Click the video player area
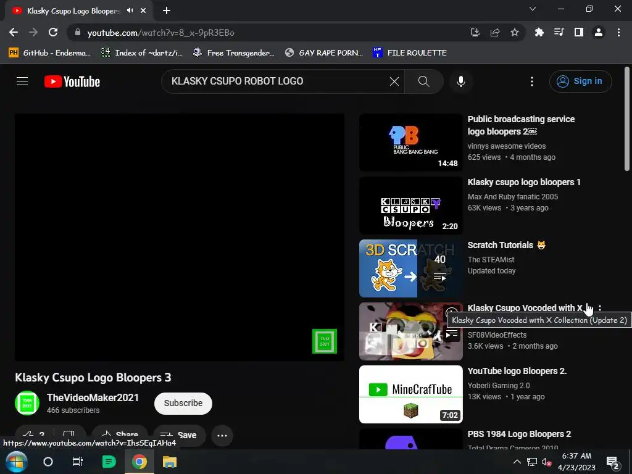Image resolution: width=632 pixels, height=474 pixels. coord(180,237)
